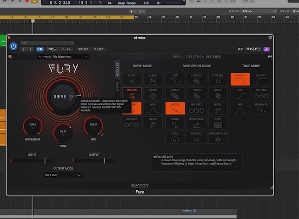Image resolution: width=299 pixels, height=219 pixels.
Task: Choose the CONSOLE distortion module
Action: [x=196, y=79]
